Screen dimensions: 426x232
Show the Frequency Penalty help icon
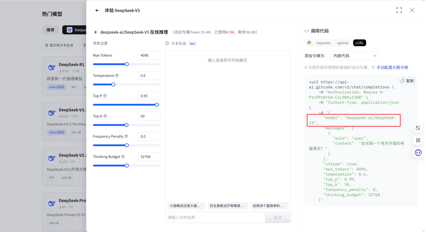(126, 136)
